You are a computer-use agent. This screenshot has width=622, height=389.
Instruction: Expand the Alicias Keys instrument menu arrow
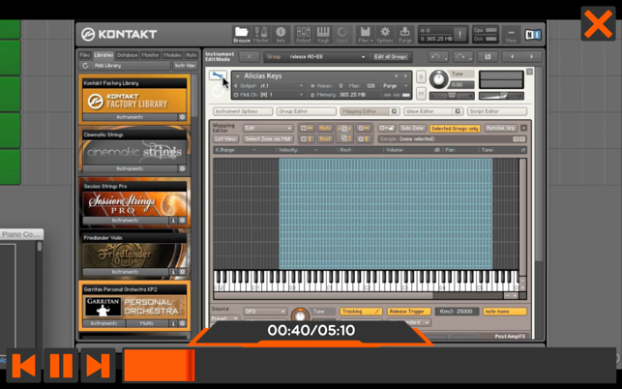[238, 76]
